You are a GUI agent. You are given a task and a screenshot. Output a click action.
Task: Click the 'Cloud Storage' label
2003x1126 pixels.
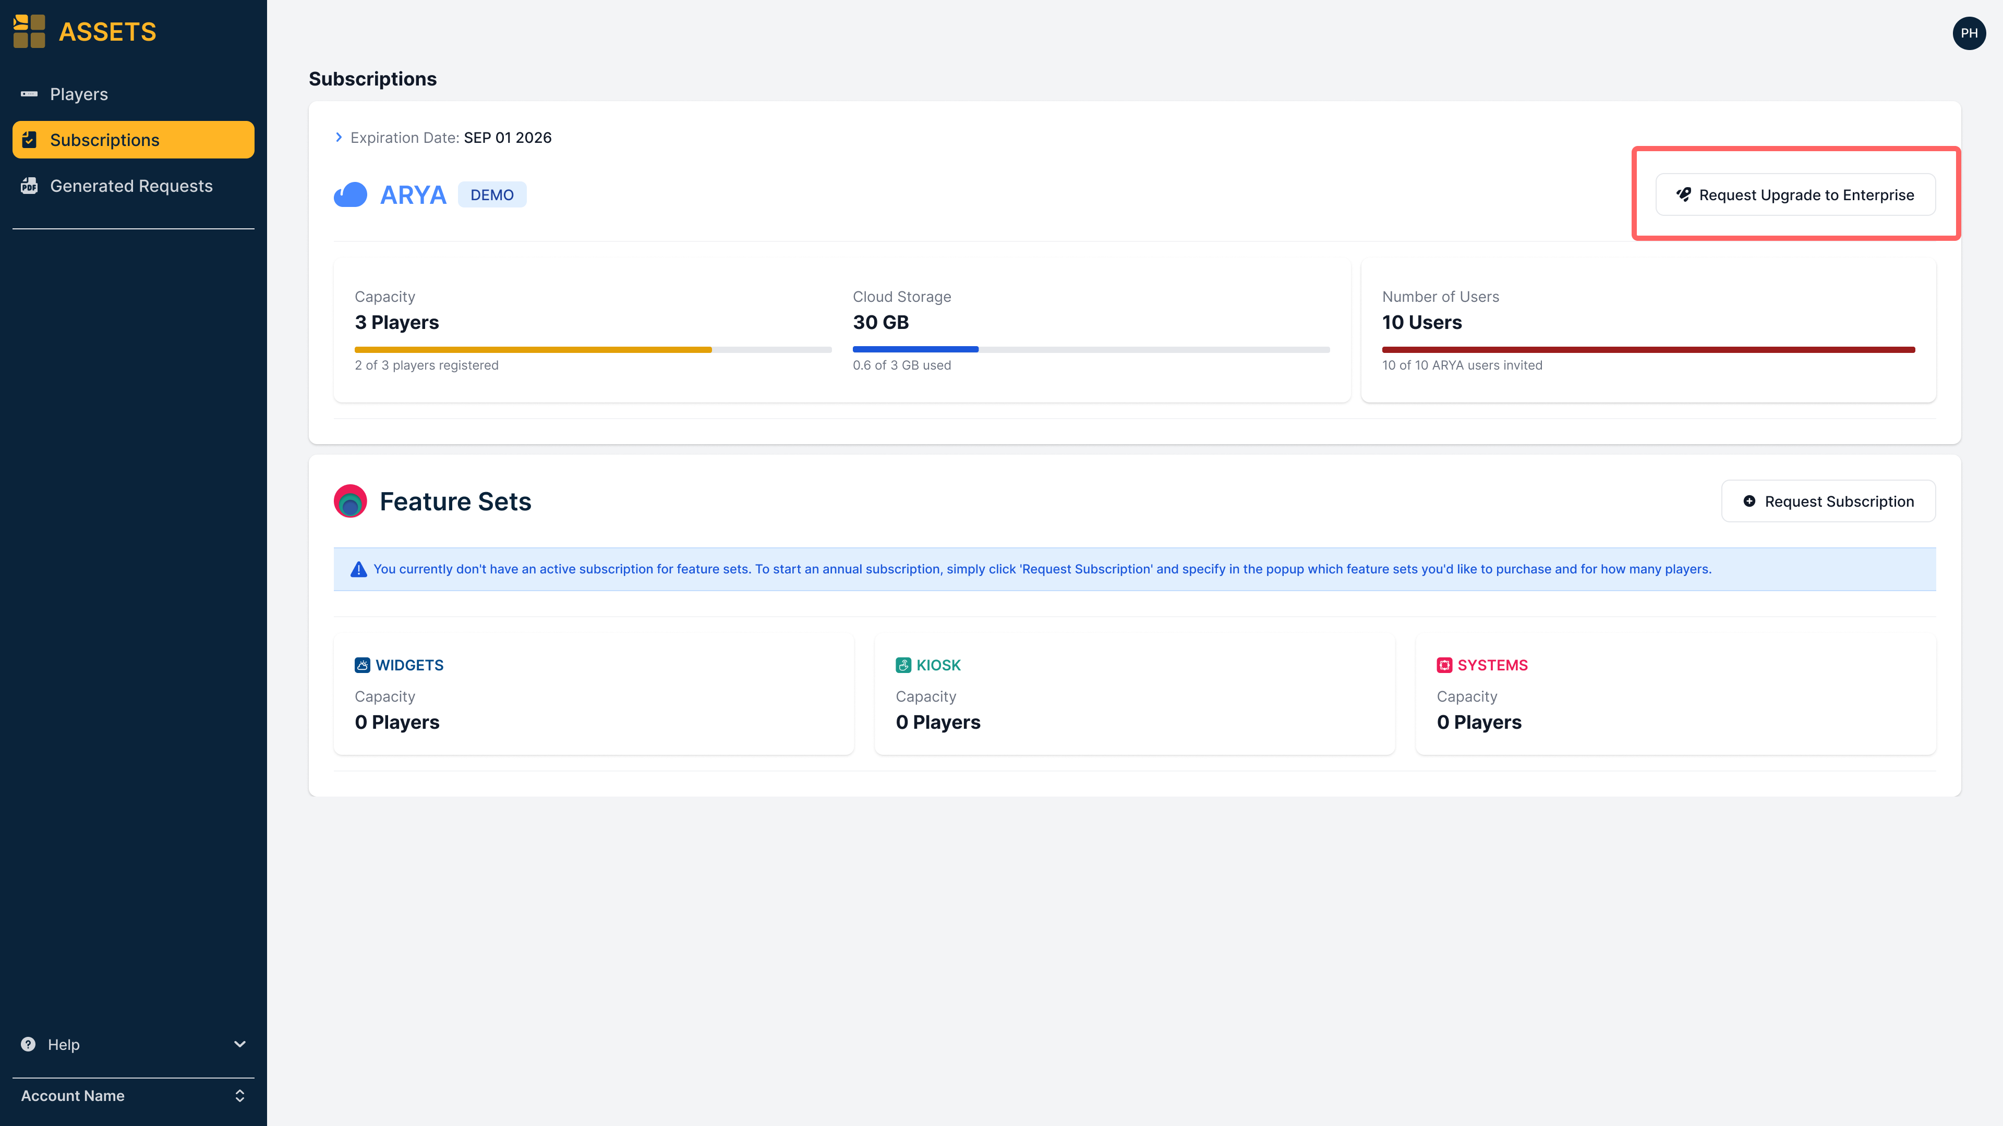coord(902,297)
